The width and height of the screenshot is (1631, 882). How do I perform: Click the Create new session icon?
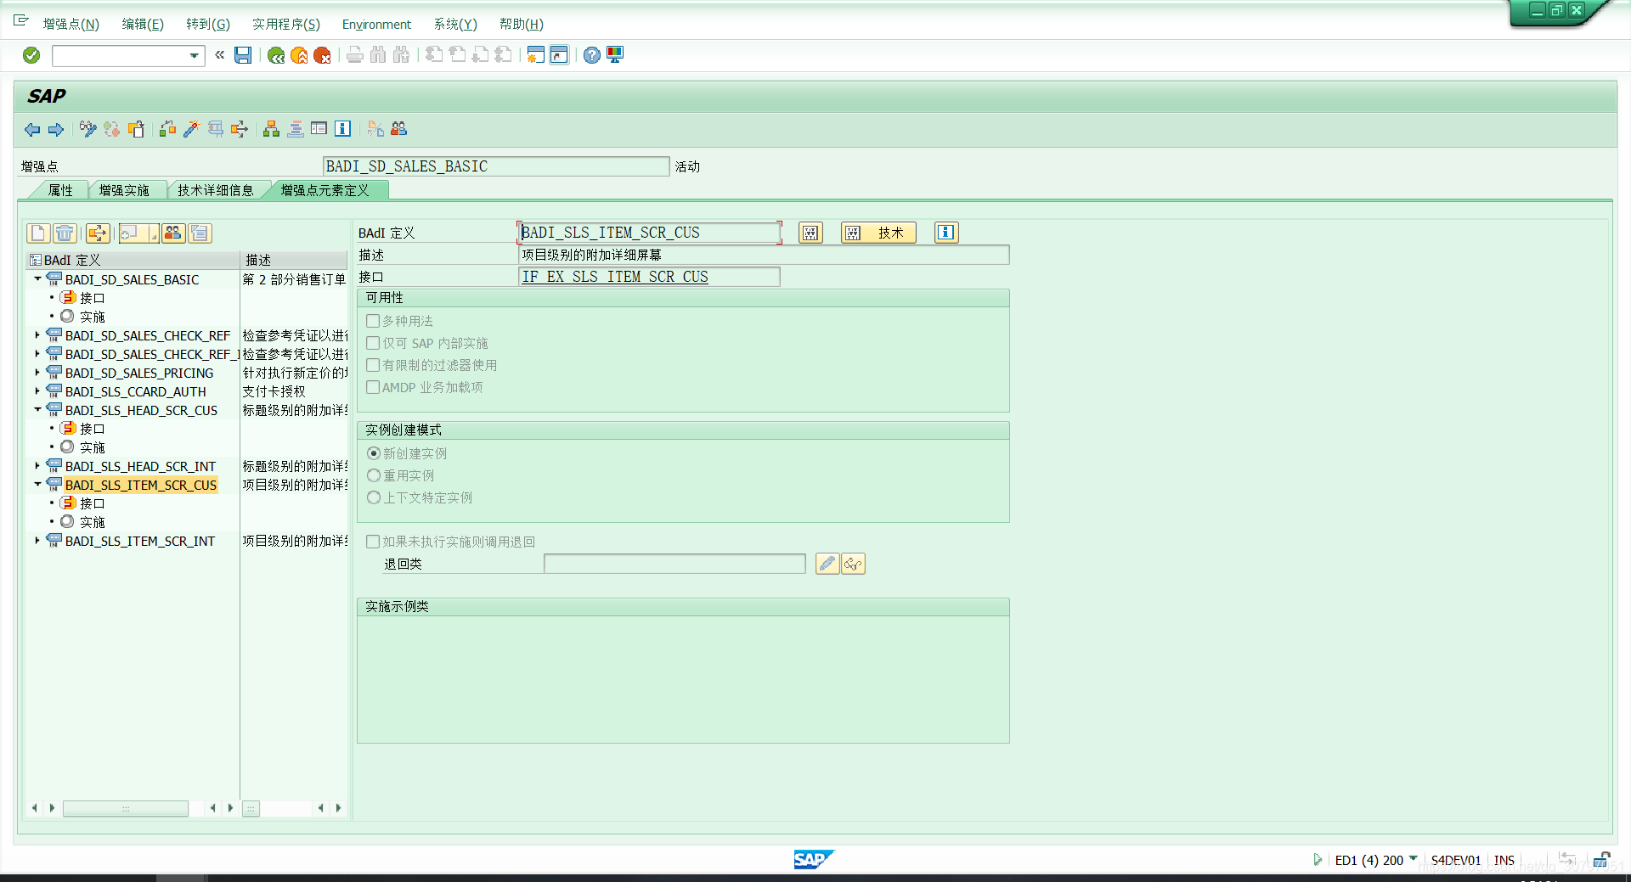click(x=535, y=55)
